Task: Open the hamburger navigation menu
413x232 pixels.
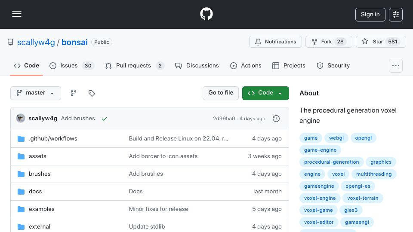Action: pyautogui.click(x=17, y=14)
